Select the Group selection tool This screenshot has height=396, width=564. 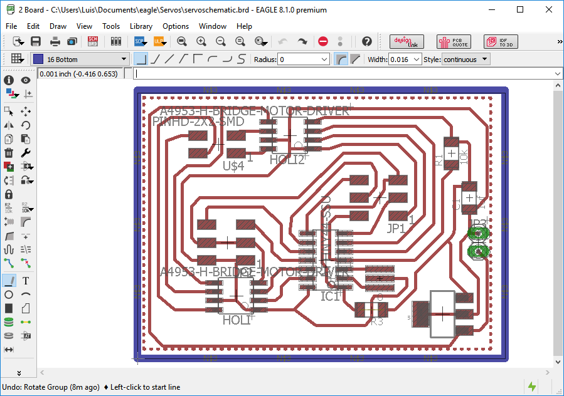pyautogui.click(x=9, y=112)
